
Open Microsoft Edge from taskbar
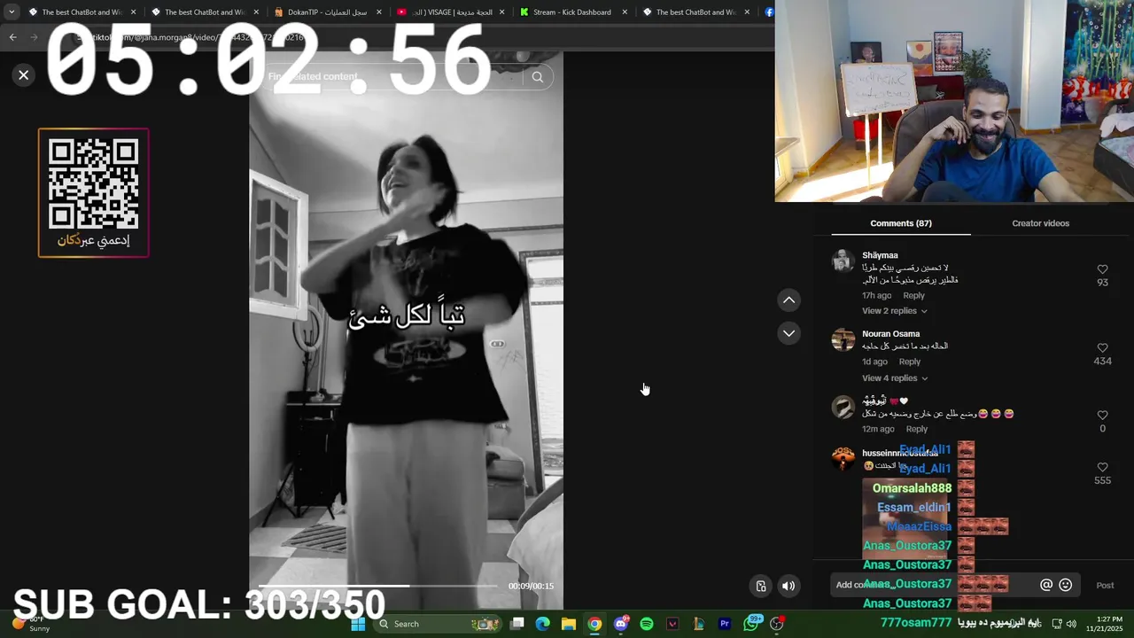543,624
